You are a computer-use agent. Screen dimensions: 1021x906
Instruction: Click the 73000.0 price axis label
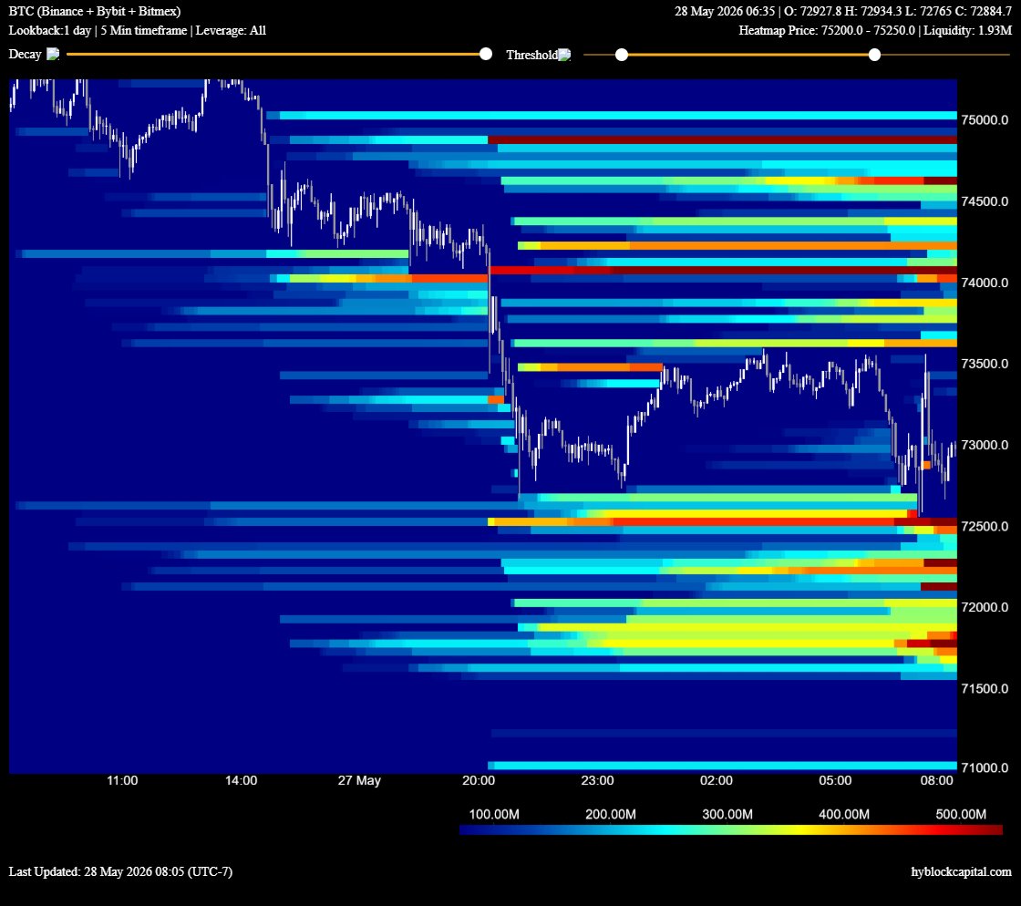(x=985, y=445)
